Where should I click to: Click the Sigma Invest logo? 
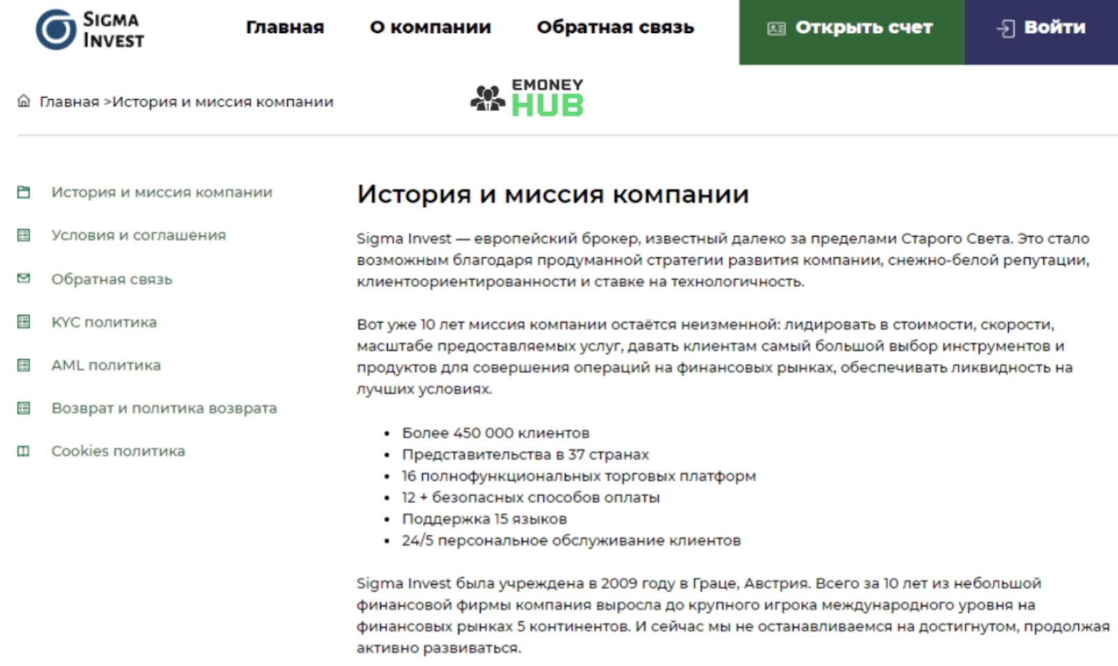[89, 29]
